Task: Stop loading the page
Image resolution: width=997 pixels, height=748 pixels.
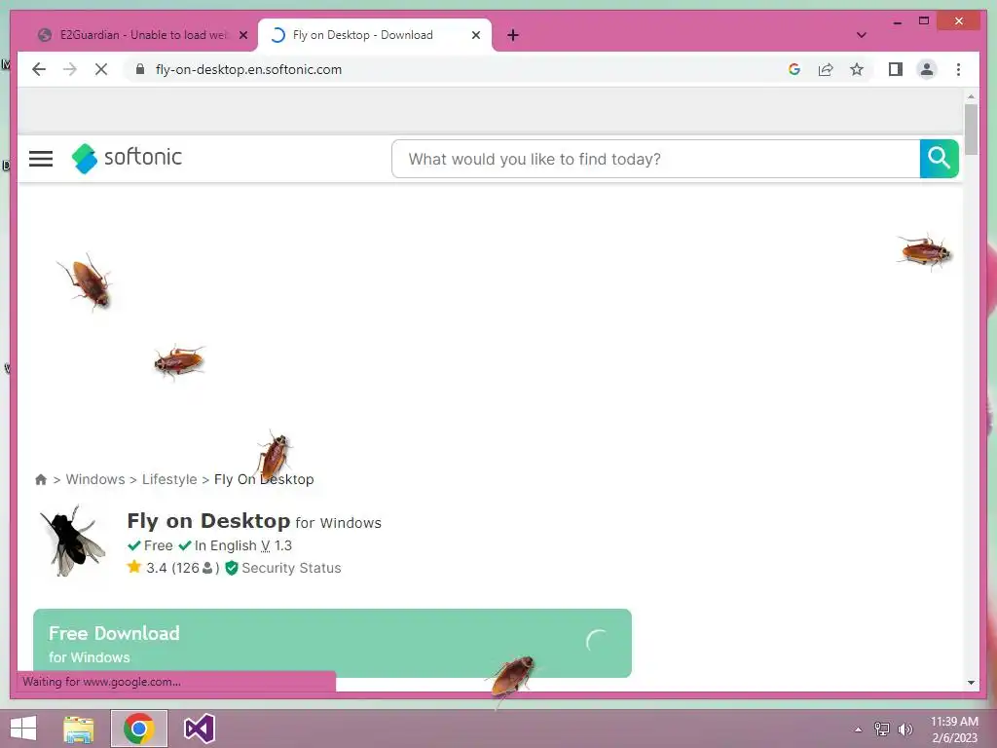Action: [x=101, y=69]
